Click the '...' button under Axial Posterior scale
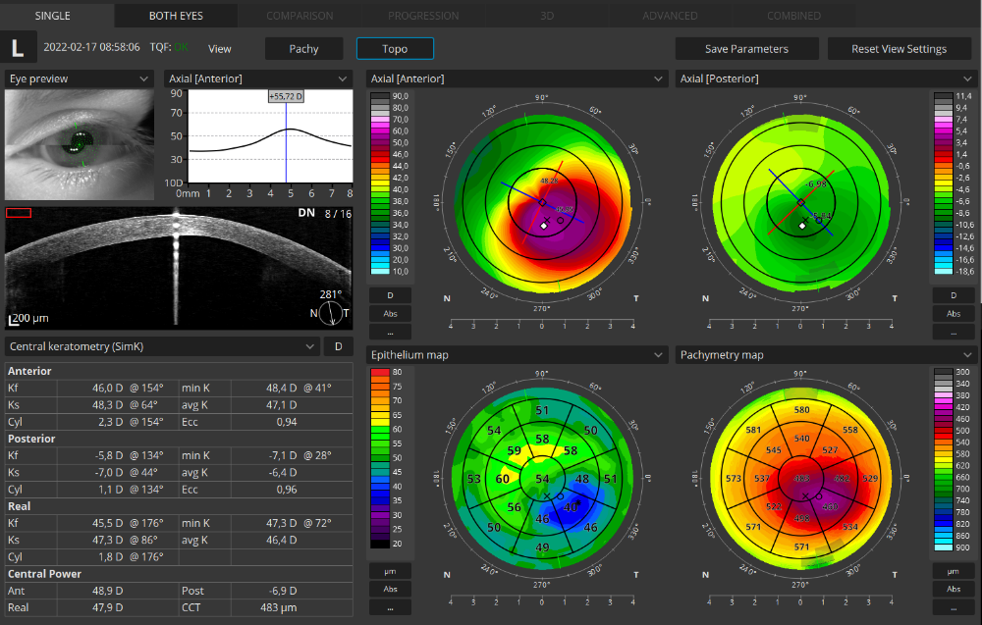982x625 pixels. 953,332
